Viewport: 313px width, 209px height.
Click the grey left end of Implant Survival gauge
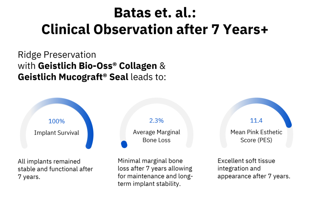point(24,145)
